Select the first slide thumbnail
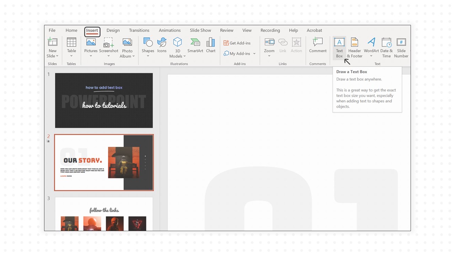 [x=104, y=100]
